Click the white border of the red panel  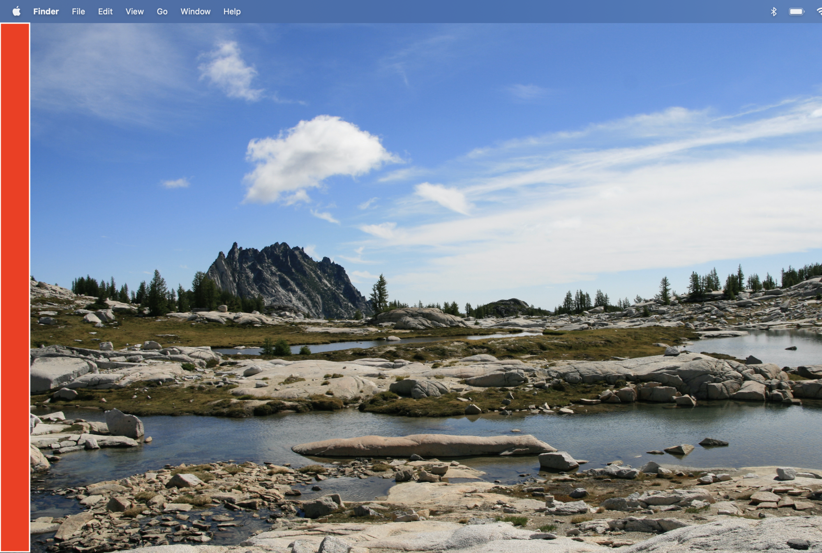30,288
